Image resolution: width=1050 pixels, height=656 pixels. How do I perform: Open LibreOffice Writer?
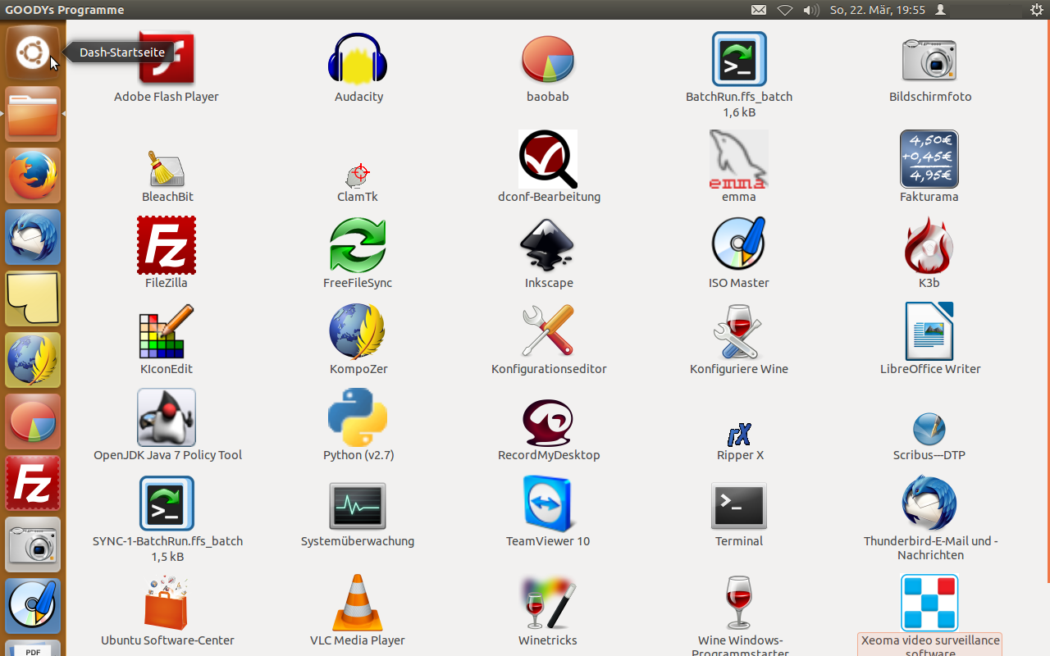(929, 332)
